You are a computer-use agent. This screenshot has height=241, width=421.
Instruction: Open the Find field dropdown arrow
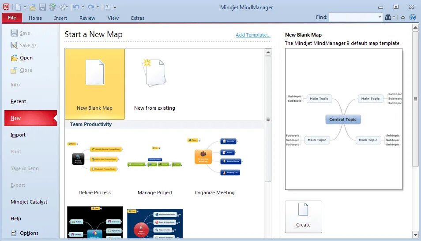click(x=380, y=17)
